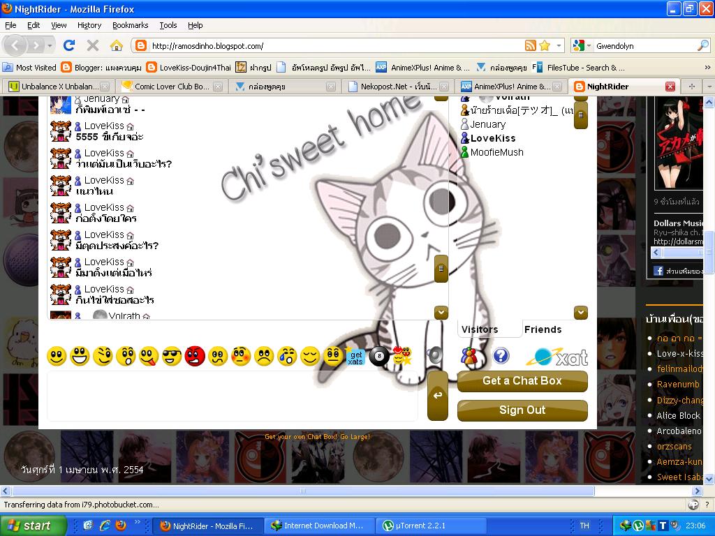Open the more smilies icon
Viewport: 715px width, 536px height.
pos(402,355)
